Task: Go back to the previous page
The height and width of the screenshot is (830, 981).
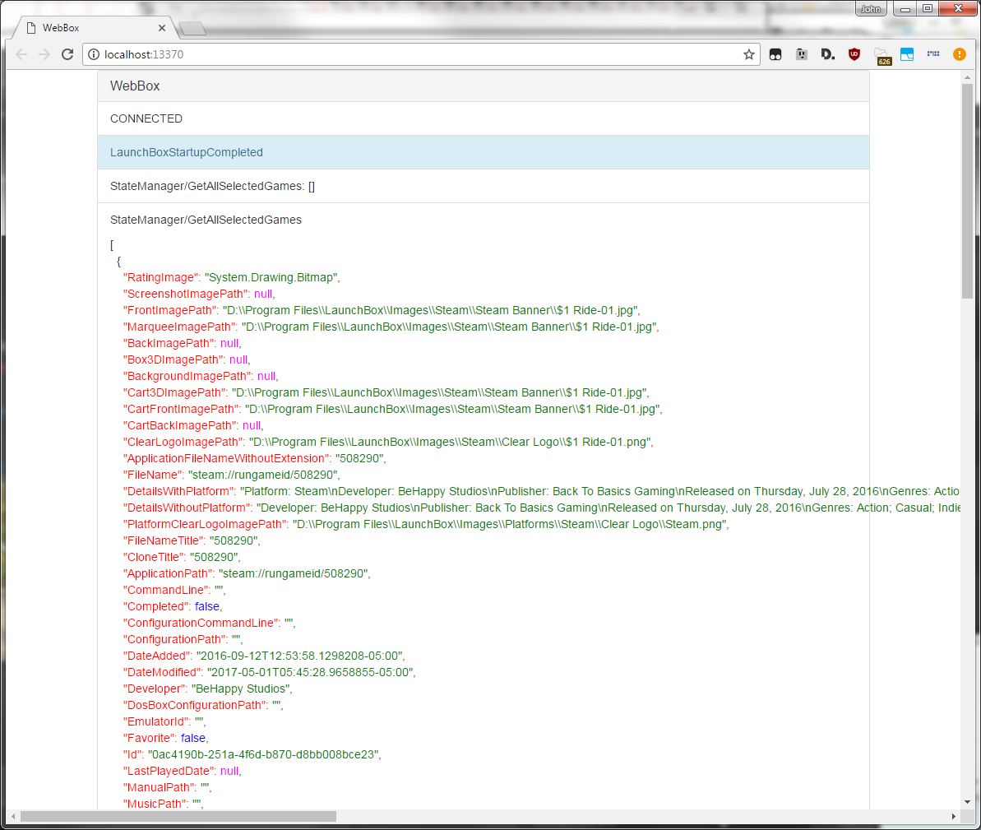Action: tap(21, 54)
